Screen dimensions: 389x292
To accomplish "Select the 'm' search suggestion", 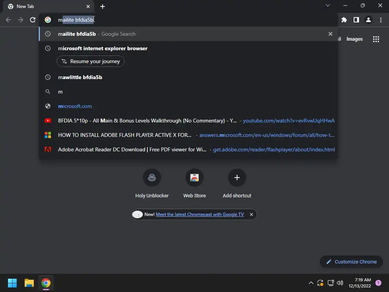I will point(188,92).
